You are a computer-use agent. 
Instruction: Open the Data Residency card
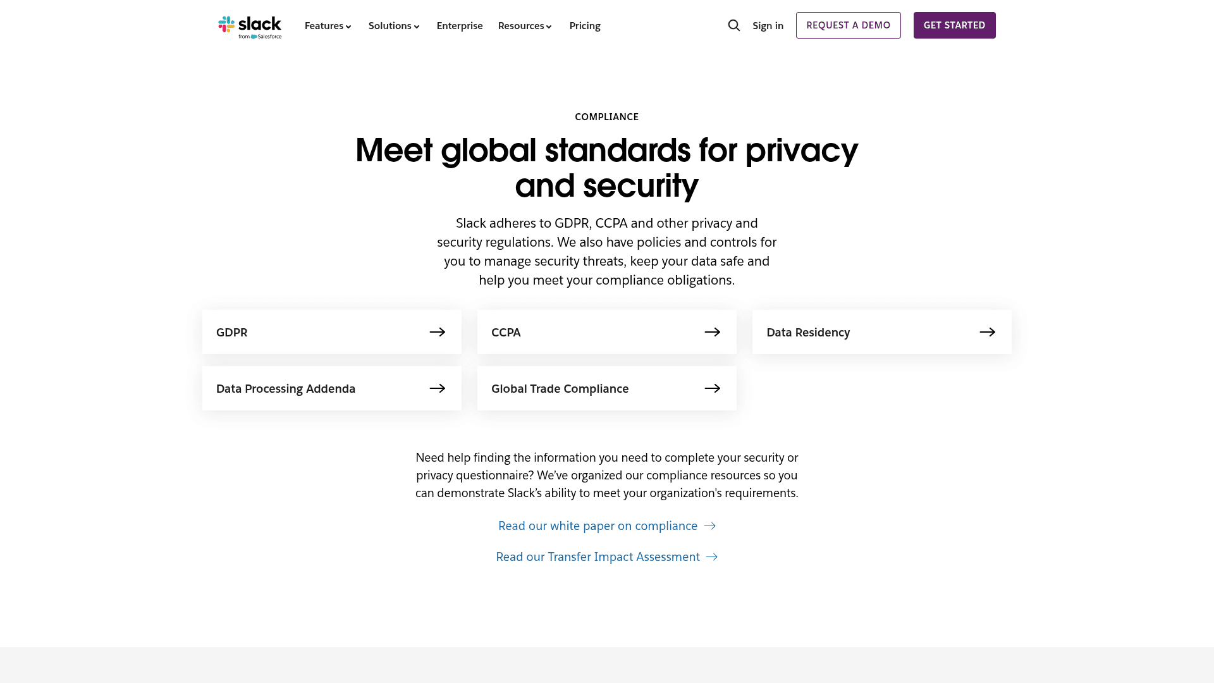pos(881,331)
